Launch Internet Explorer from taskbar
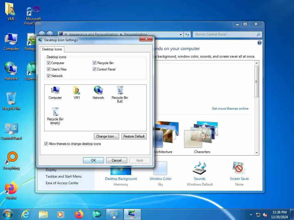Image resolution: width=294 pixels, height=220 pixels. tap(26, 214)
